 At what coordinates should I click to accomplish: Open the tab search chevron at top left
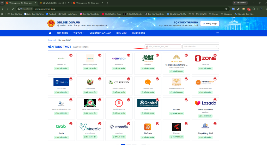click(2, 3)
